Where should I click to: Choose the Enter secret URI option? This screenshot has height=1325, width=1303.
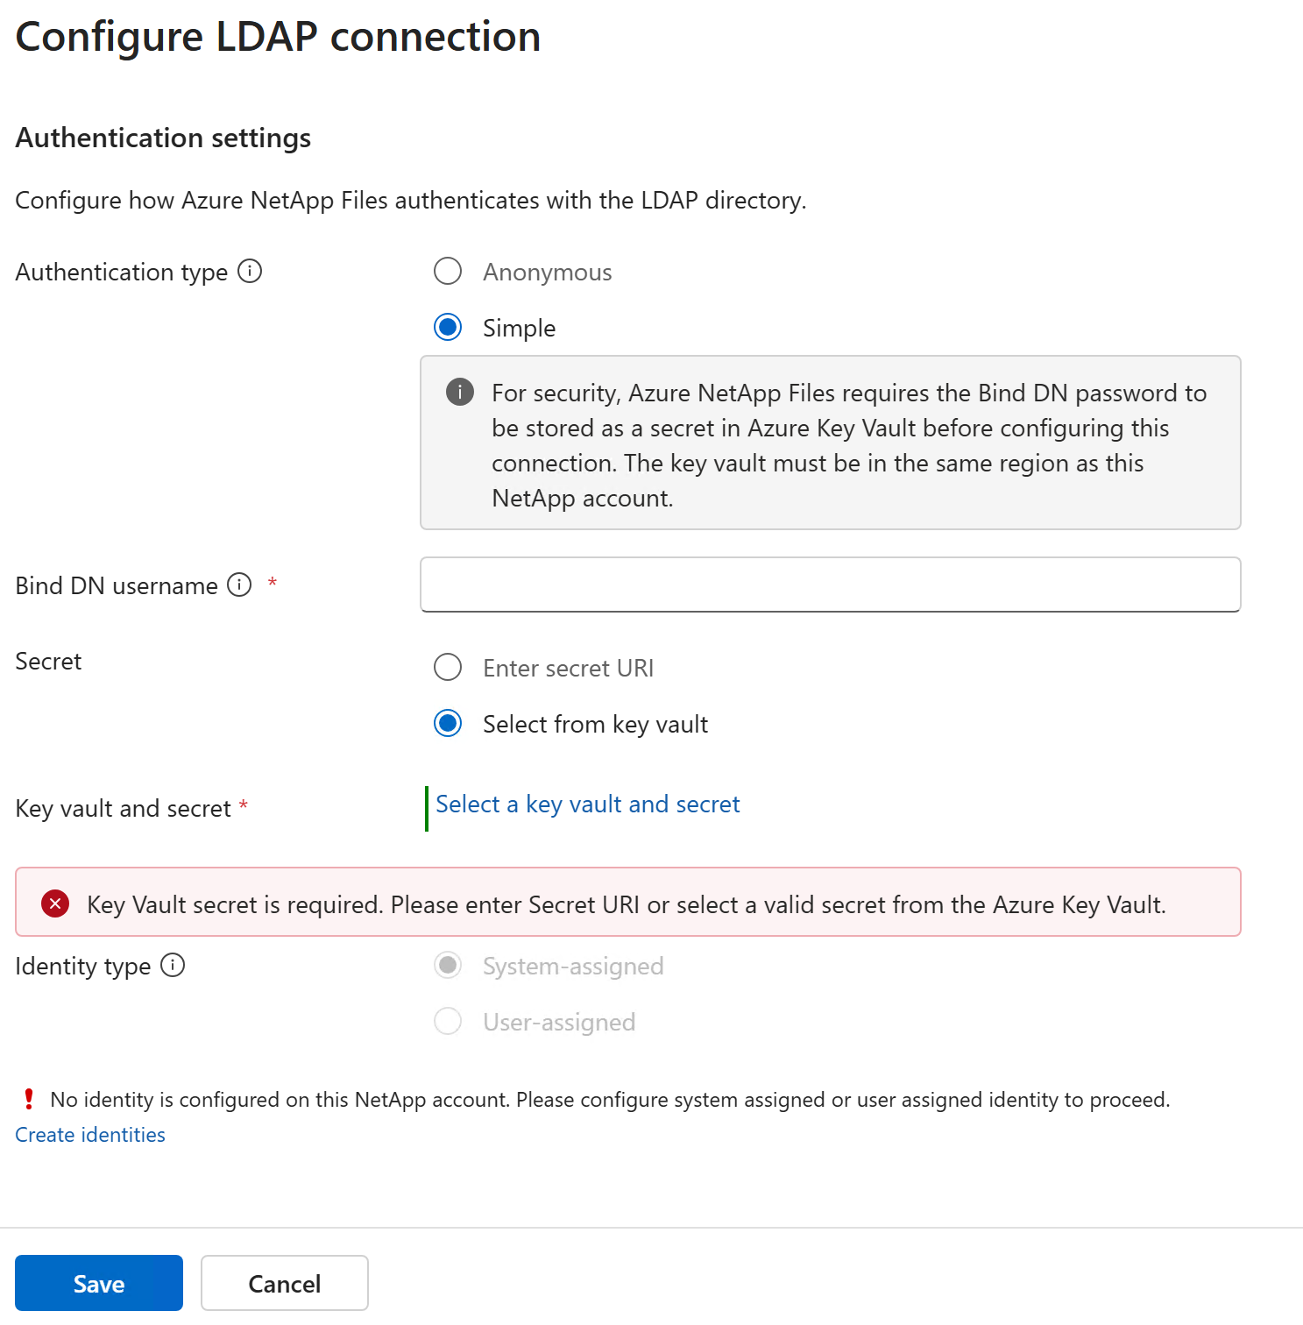(448, 668)
